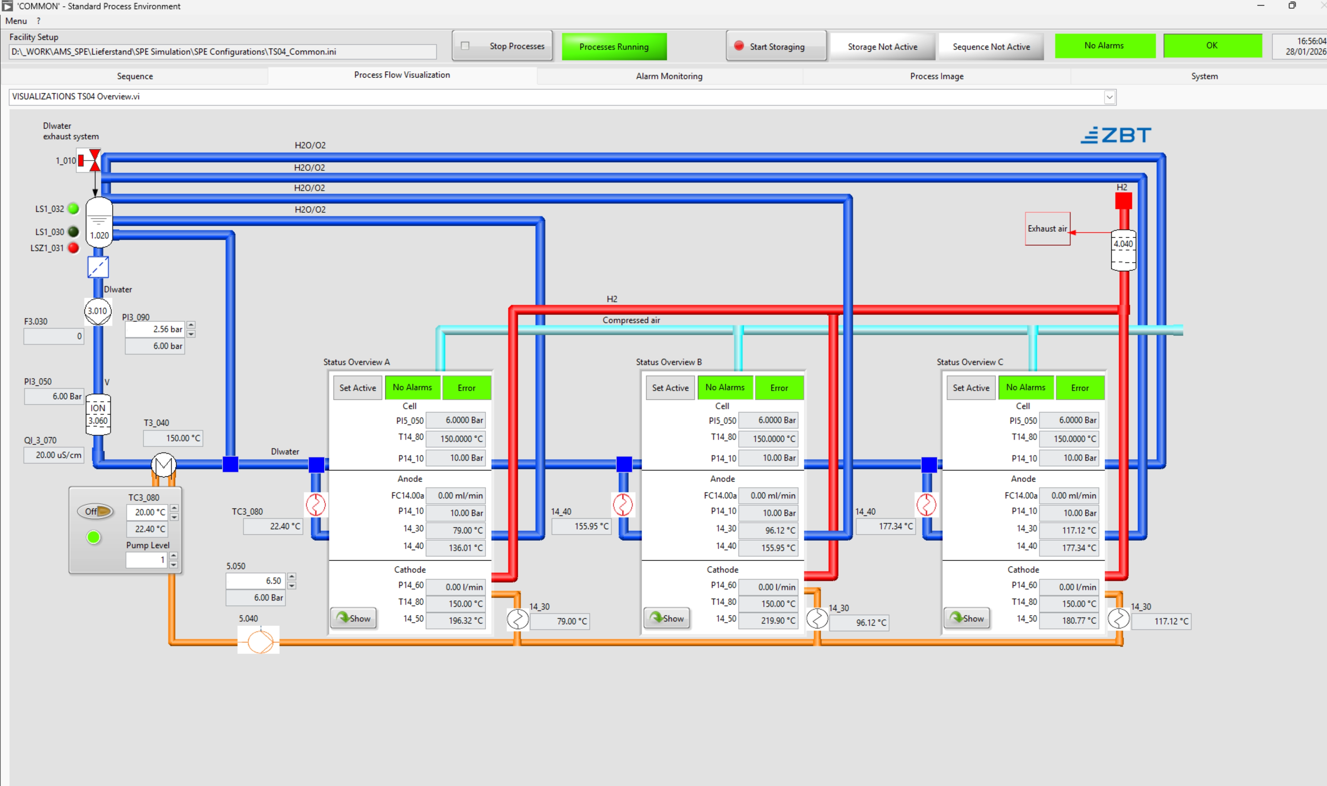Click the blue filter symbol below tank 1.020
This screenshot has height=786, width=1327.
point(98,267)
